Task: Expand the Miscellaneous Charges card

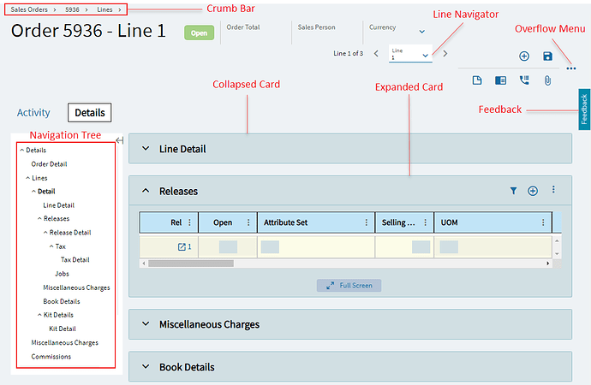Action: [x=146, y=323]
